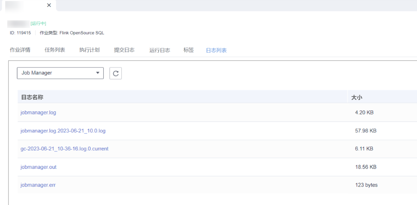Switch to the 作业详情 tab

pyautogui.click(x=20, y=50)
